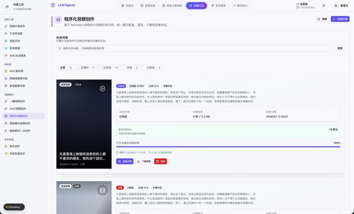The height and width of the screenshot is (214, 354).
Task: Select 网络素材二次创作 scissors item
Action: tap(20, 131)
